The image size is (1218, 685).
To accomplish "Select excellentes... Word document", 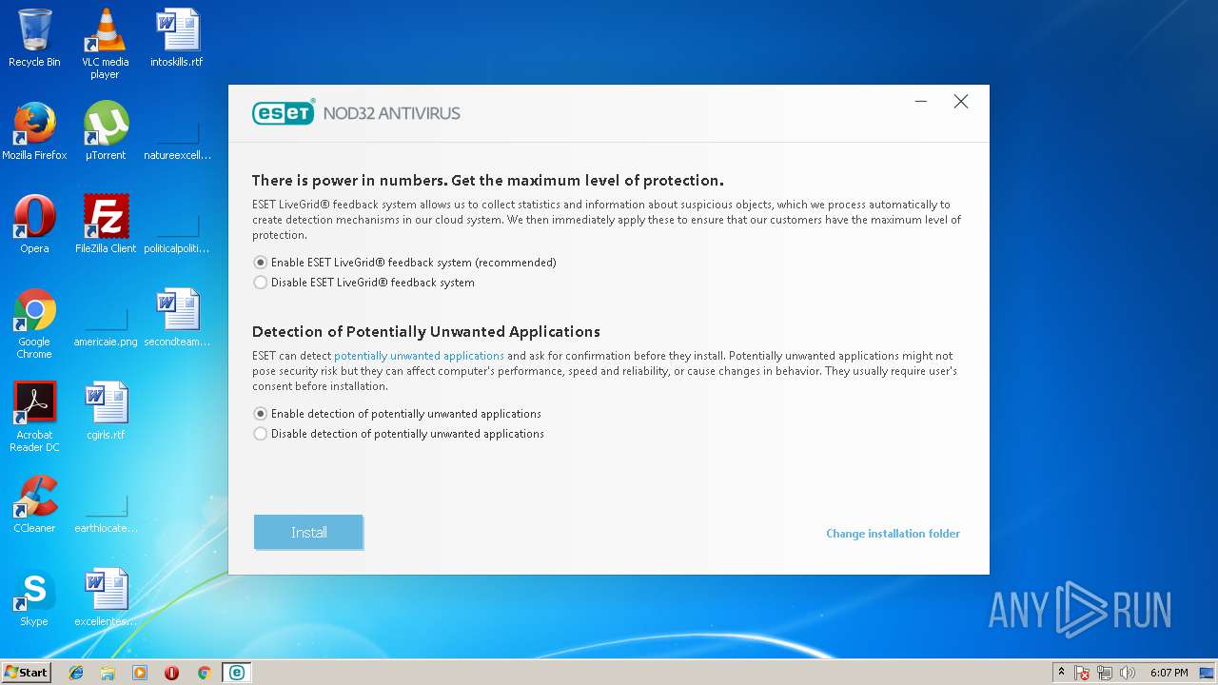I will click(105, 597).
